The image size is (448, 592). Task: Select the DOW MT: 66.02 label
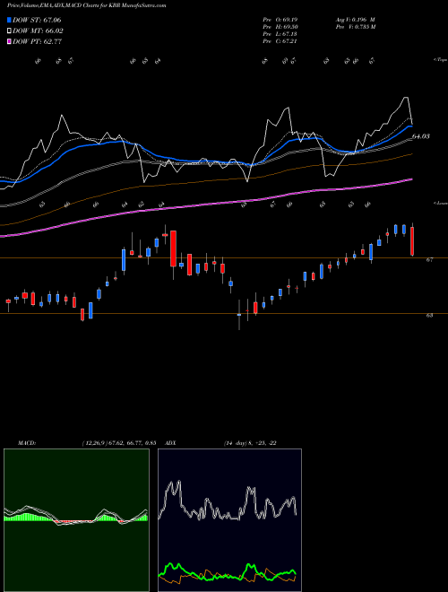[x=38, y=31]
